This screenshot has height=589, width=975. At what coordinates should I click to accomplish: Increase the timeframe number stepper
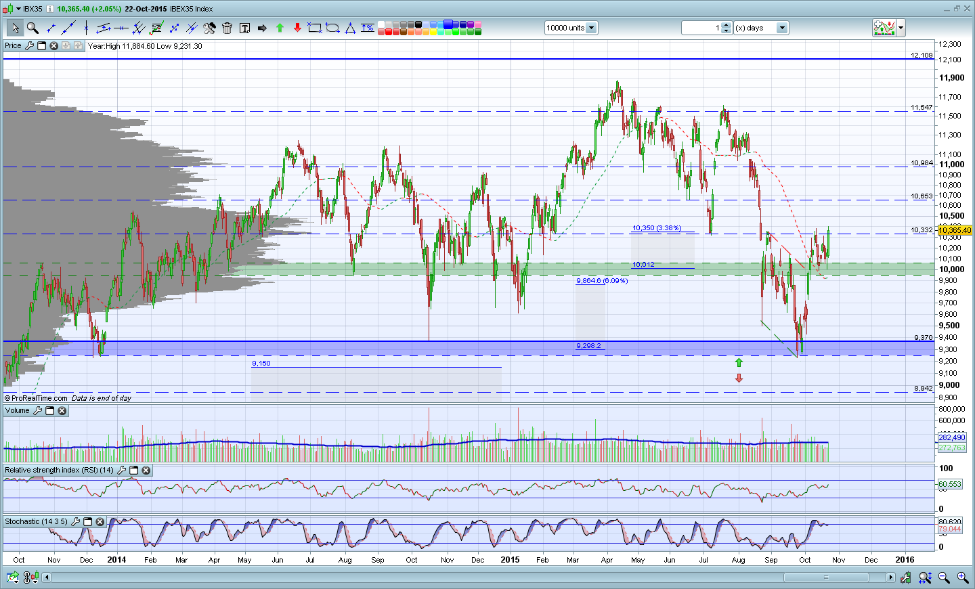point(726,25)
